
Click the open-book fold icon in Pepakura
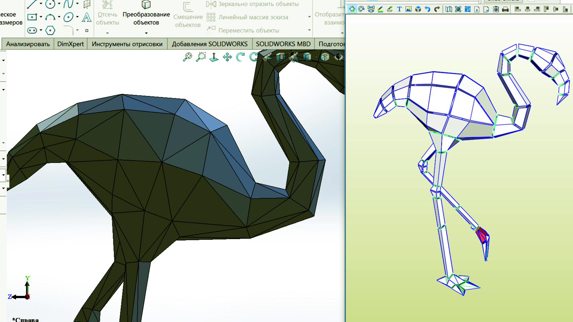pyautogui.click(x=448, y=9)
